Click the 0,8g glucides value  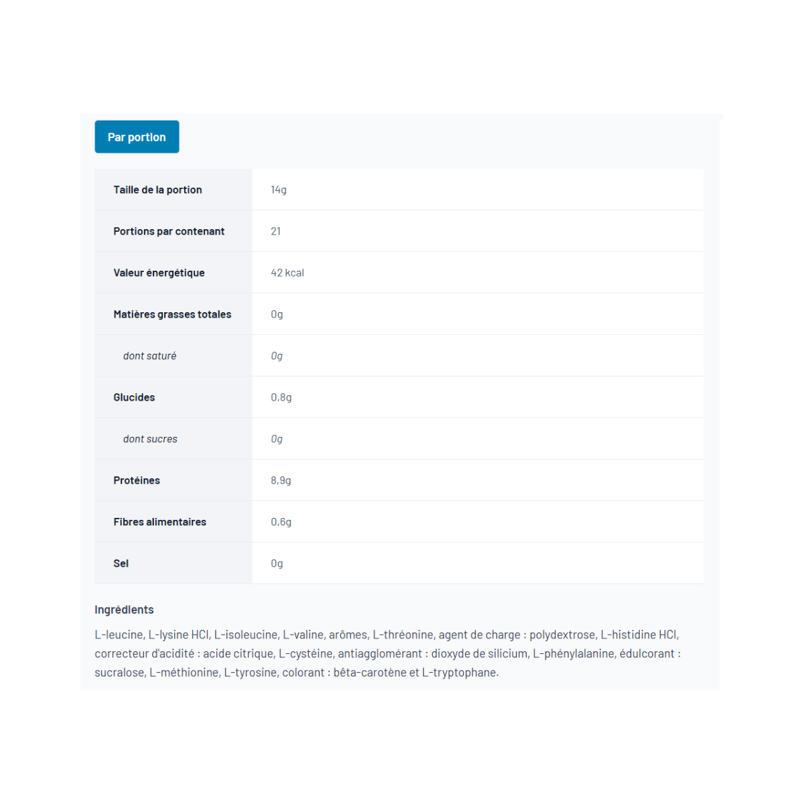[x=281, y=397]
